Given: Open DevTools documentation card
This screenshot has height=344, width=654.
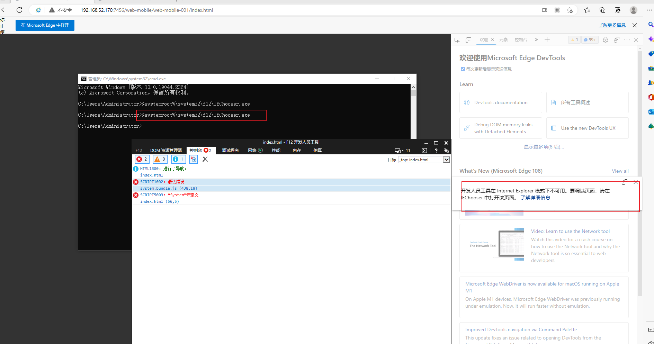Looking at the screenshot, I should (x=501, y=102).
